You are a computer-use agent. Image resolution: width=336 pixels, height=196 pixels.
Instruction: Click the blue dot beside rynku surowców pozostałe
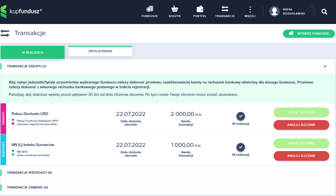click(13, 155)
